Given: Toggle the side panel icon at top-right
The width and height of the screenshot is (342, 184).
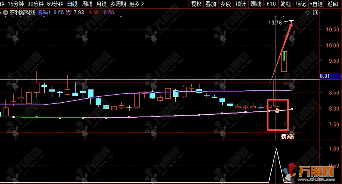Looking at the screenshot, I should click(316, 13).
